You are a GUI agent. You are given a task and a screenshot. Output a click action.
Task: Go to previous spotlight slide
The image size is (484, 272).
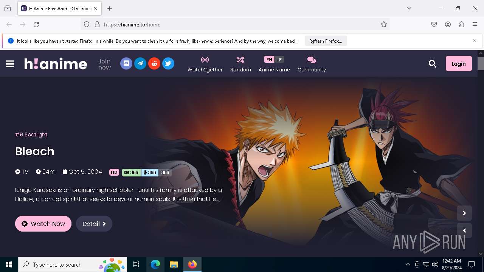(464, 230)
